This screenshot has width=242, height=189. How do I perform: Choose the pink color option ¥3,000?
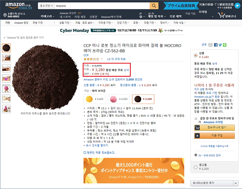[x=119, y=99]
